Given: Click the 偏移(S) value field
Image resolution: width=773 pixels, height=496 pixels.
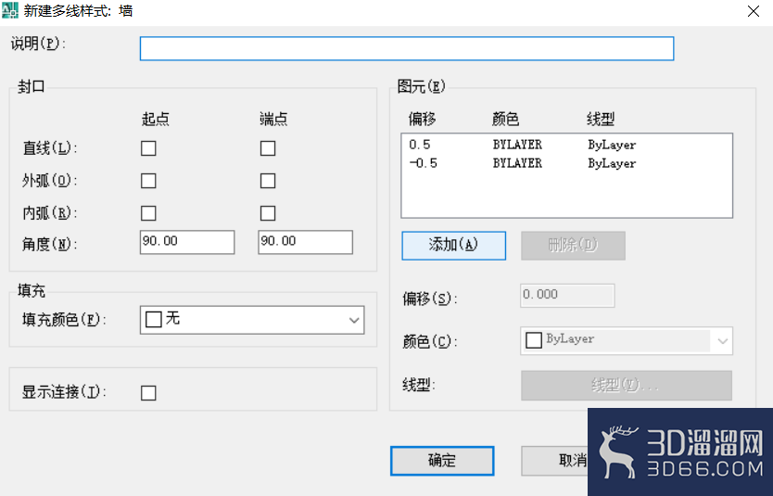Looking at the screenshot, I should point(567,296).
